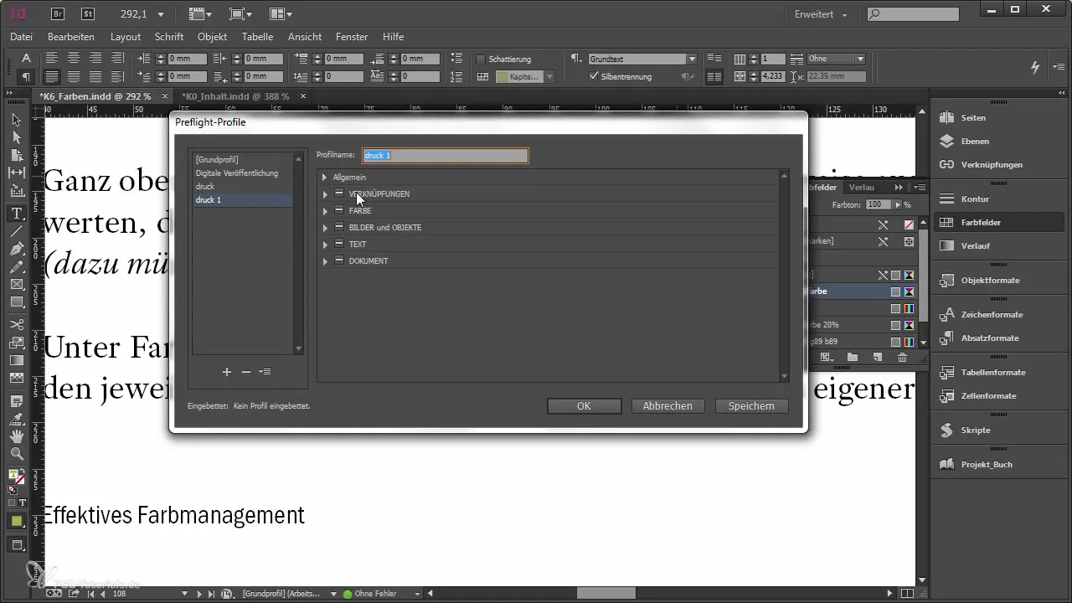Image resolution: width=1072 pixels, height=603 pixels.
Task: Click the Profilname input field
Action: tap(445, 156)
